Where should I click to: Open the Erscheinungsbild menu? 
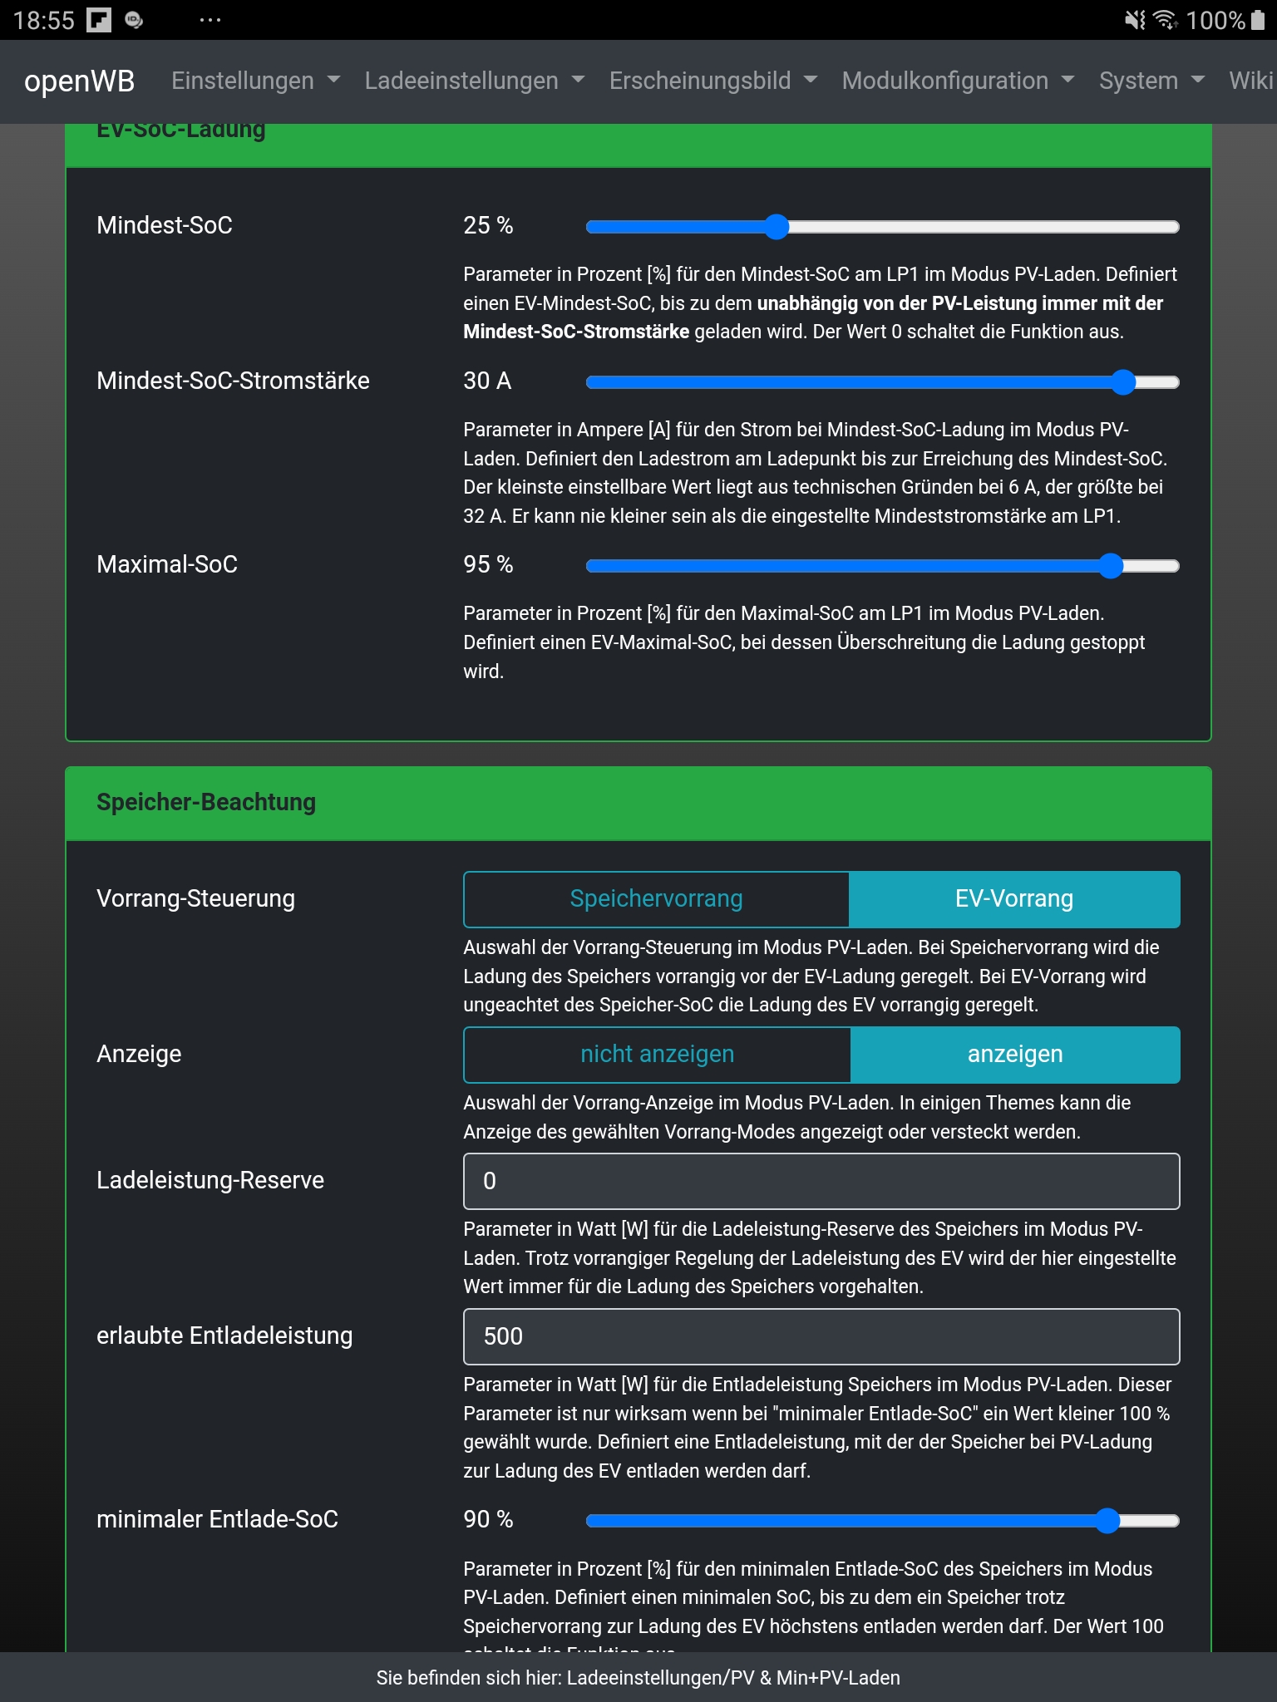712,81
